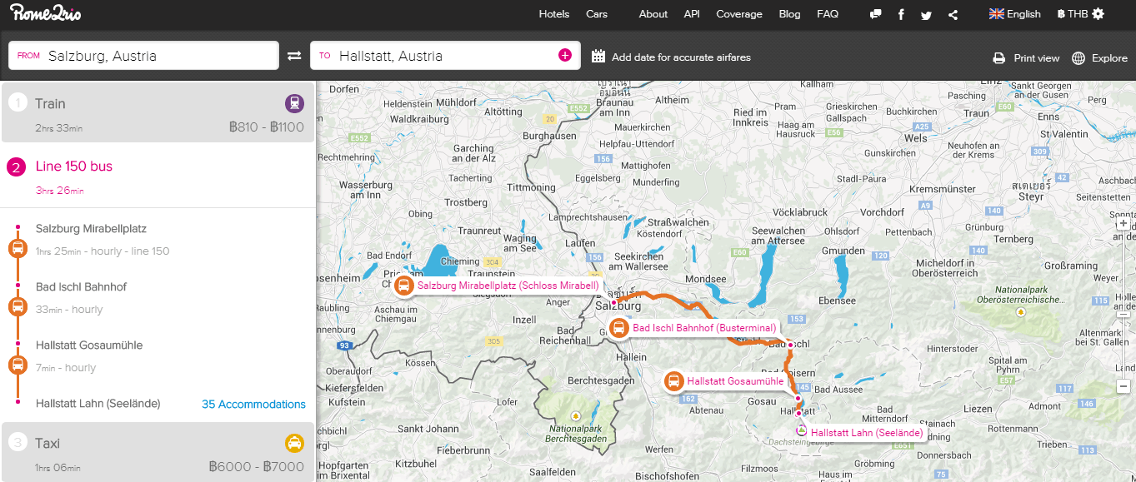
Task: Go to the Coverage page
Action: tap(738, 14)
